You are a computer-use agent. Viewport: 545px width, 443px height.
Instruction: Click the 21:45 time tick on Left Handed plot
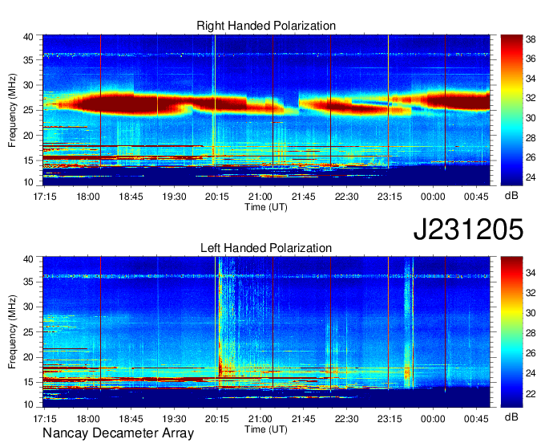coord(304,419)
